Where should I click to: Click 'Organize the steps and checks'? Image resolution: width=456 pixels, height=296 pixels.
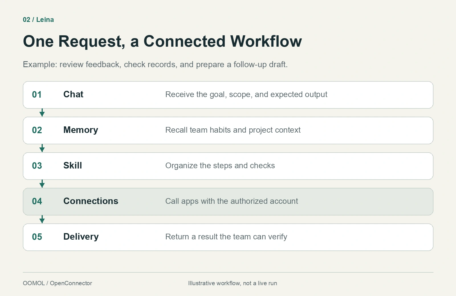(220, 166)
